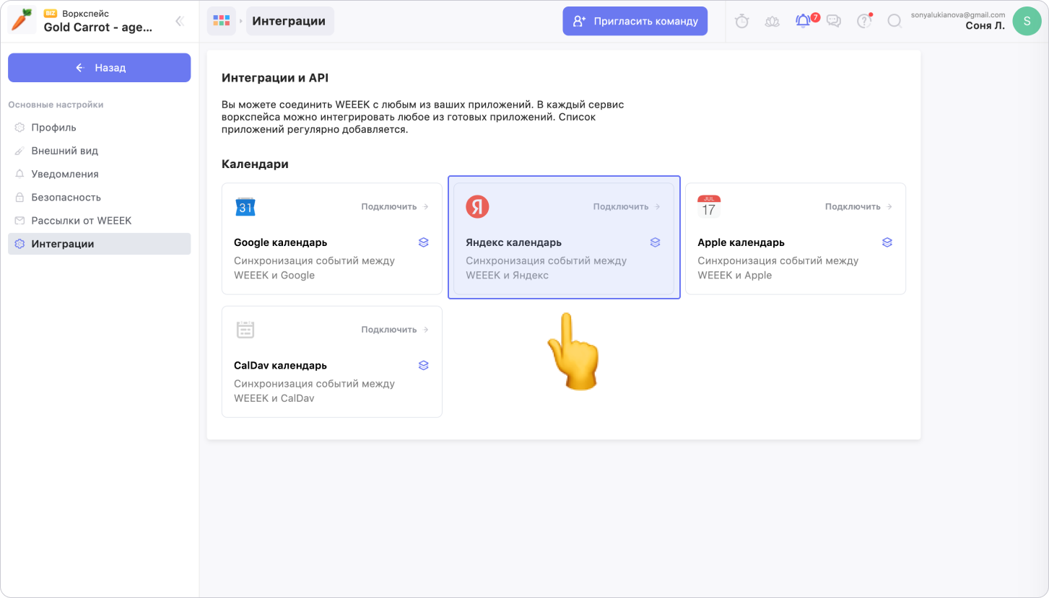Open notifications bell with badge 7
1049x598 pixels.
tap(803, 21)
